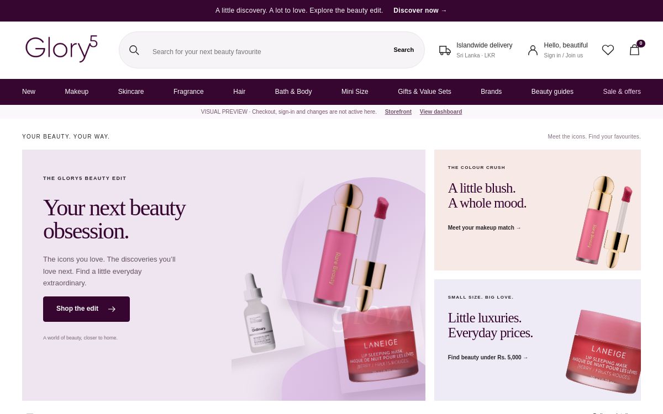Open the New menu item

[29, 92]
